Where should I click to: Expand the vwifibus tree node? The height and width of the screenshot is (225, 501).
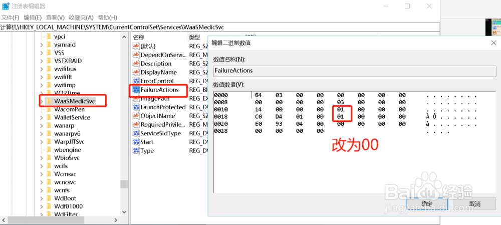(42, 69)
